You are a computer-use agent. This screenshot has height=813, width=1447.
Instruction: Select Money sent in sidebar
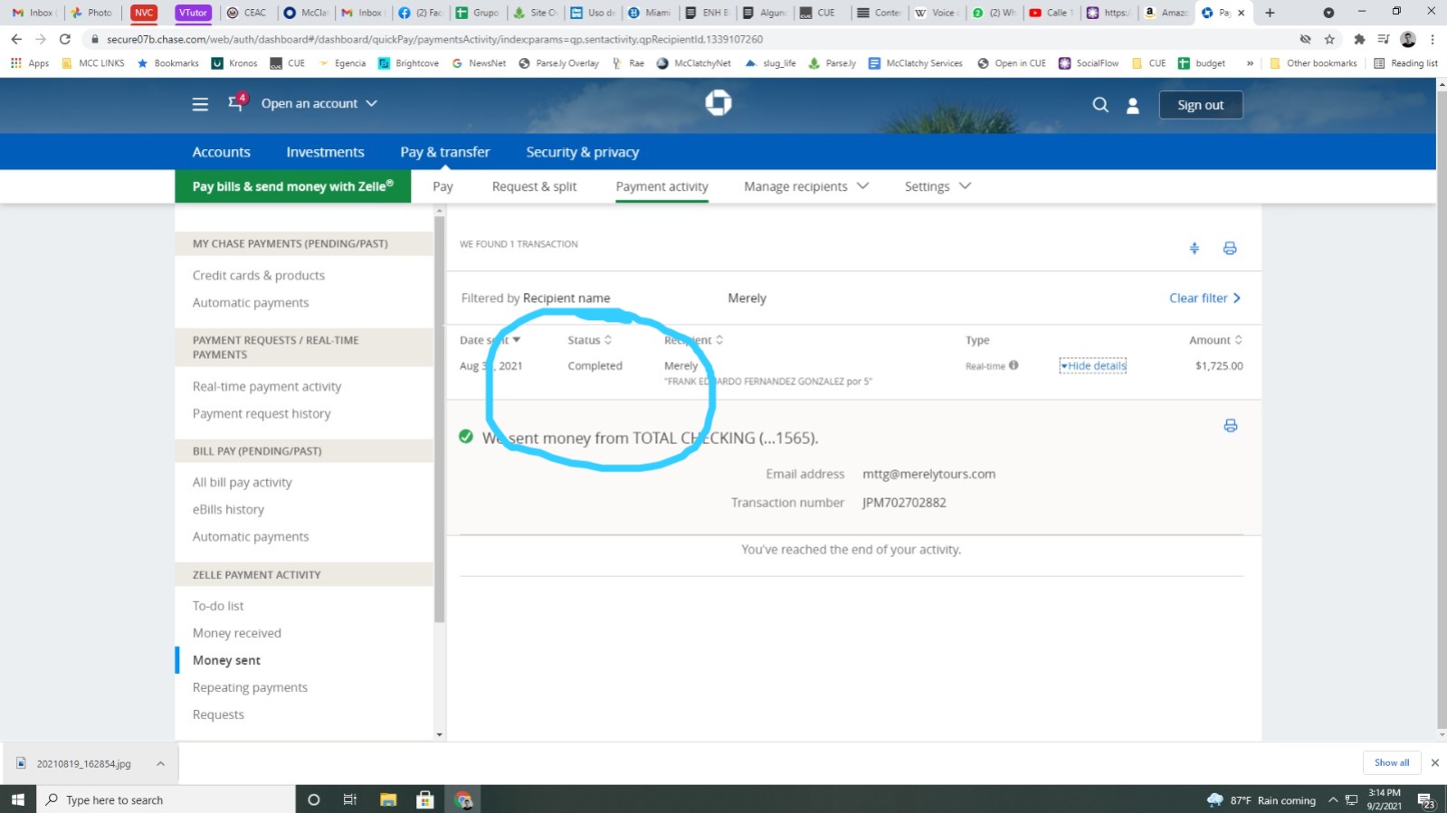[x=226, y=660]
